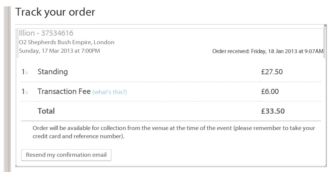Click the Track your order heading

[x=55, y=12]
